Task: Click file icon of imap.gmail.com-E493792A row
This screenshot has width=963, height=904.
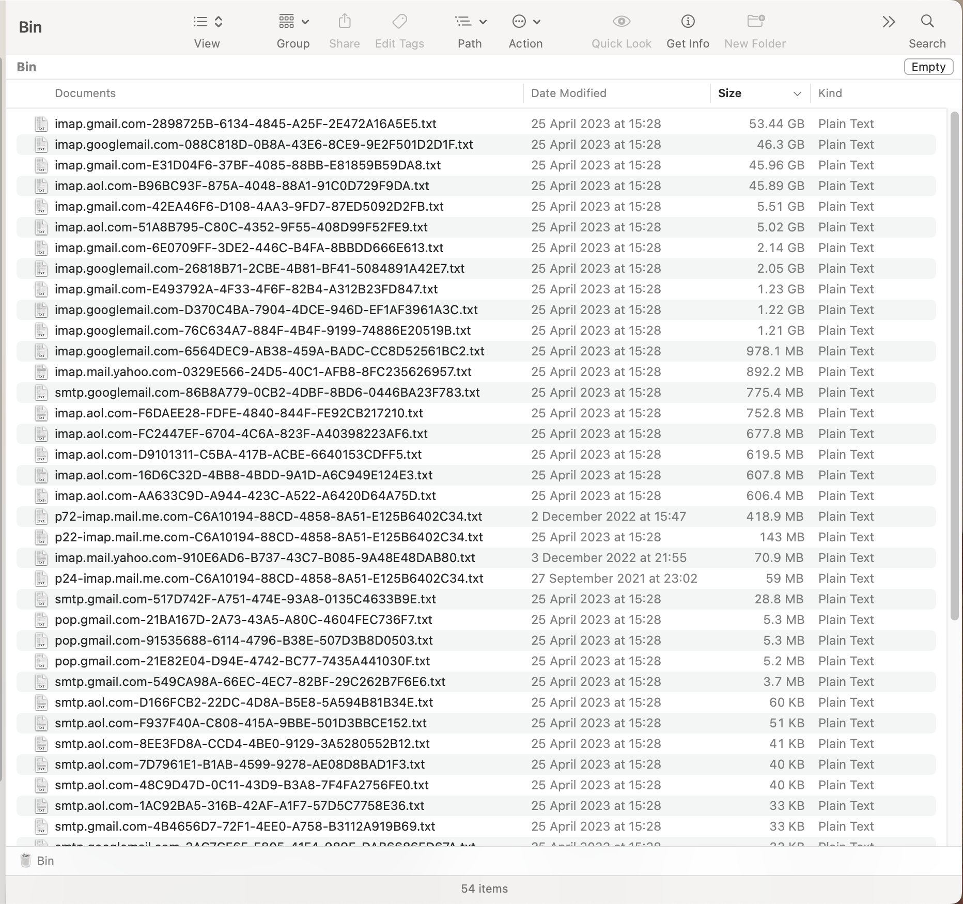Action: coord(41,289)
